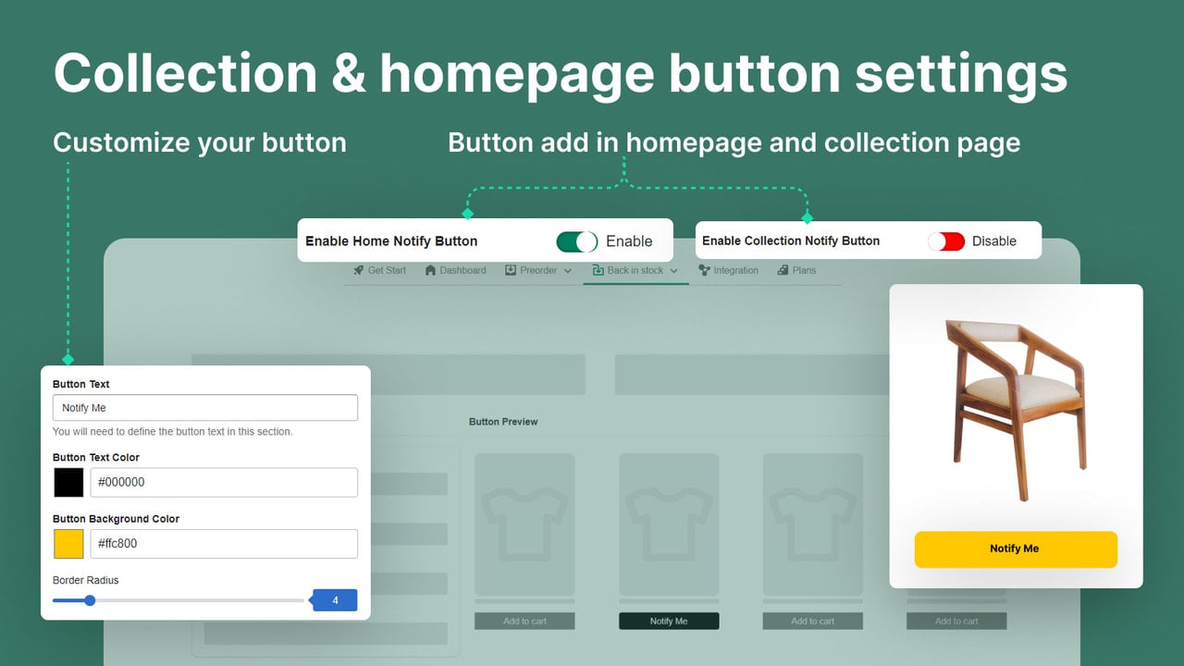Open the yellow Button Background Color swatch
Screen dimensions: 1184x666
point(68,544)
